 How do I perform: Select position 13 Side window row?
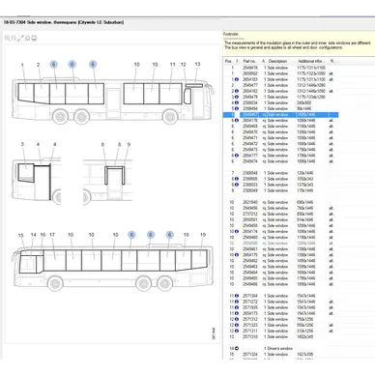pos(280,336)
